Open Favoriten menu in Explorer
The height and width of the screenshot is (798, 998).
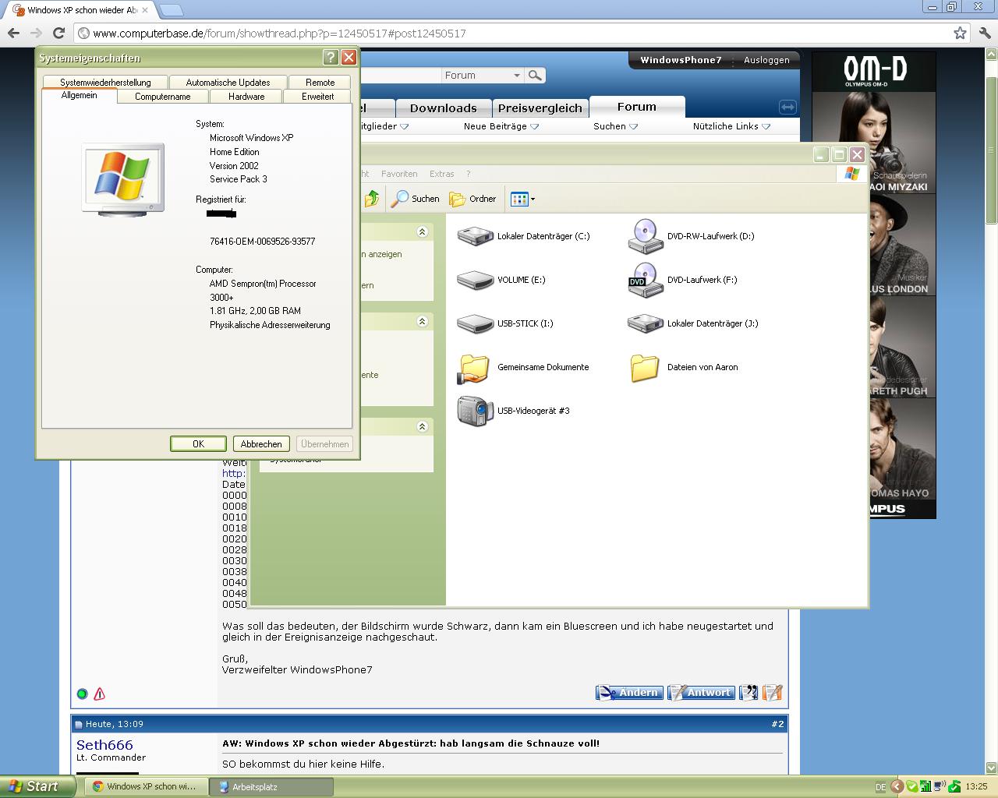pyautogui.click(x=399, y=174)
